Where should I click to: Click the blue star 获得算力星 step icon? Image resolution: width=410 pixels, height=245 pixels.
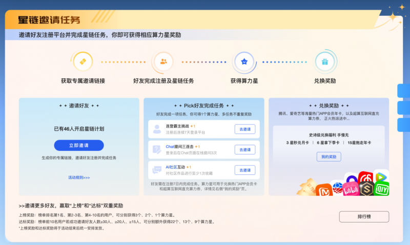(x=244, y=61)
